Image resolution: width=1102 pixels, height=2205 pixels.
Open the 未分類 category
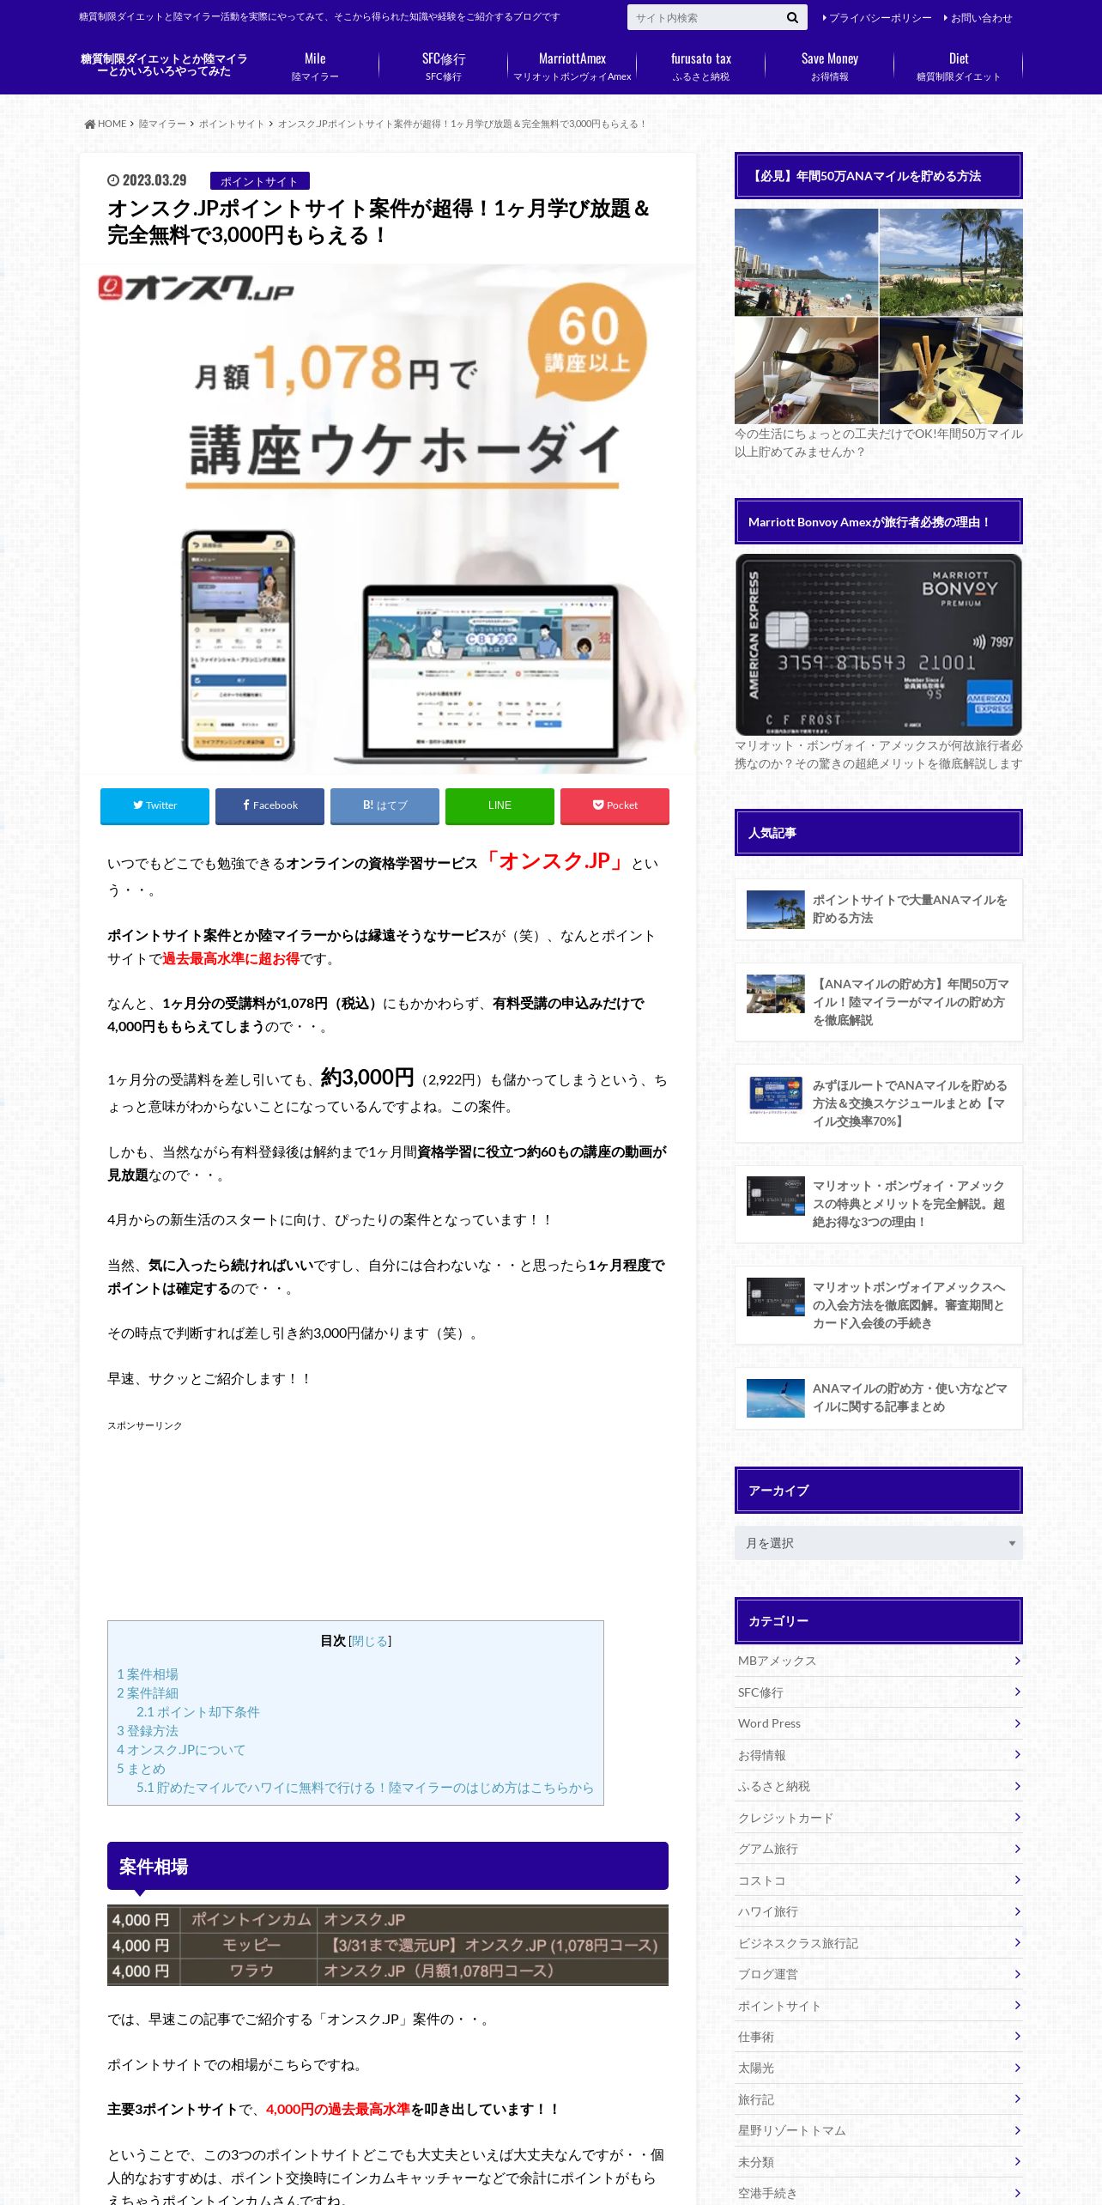pyautogui.click(x=879, y=2162)
